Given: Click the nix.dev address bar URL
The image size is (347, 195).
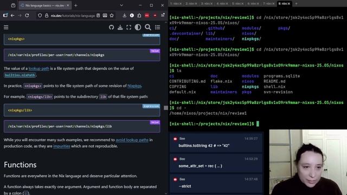Looking at the screenshot, I should click(73, 16).
